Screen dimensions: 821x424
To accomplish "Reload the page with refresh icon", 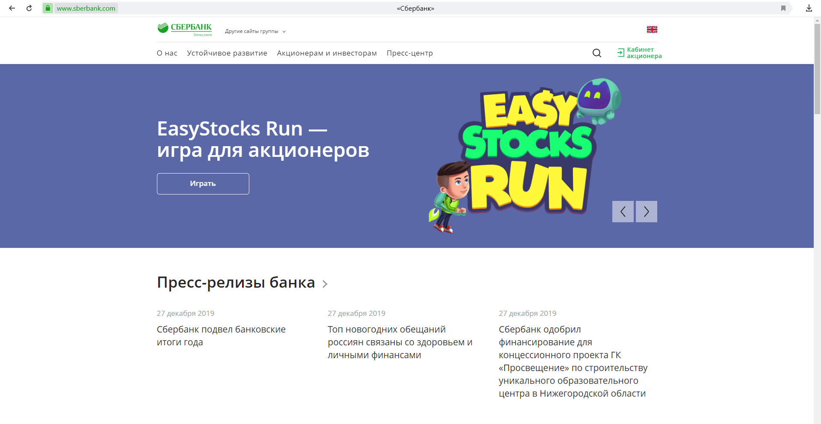I will pyautogui.click(x=29, y=8).
